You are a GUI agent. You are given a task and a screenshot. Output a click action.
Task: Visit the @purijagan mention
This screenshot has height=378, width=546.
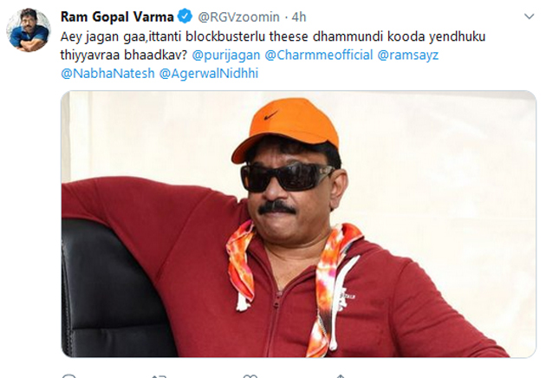tap(226, 55)
